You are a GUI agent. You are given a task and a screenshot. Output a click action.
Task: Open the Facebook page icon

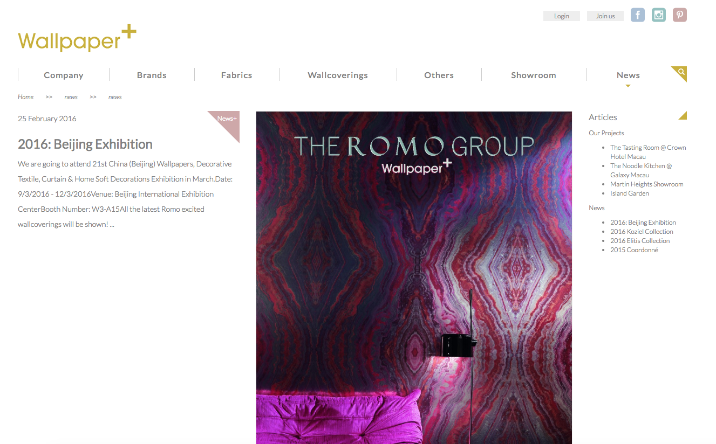click(x=638, y=15)
